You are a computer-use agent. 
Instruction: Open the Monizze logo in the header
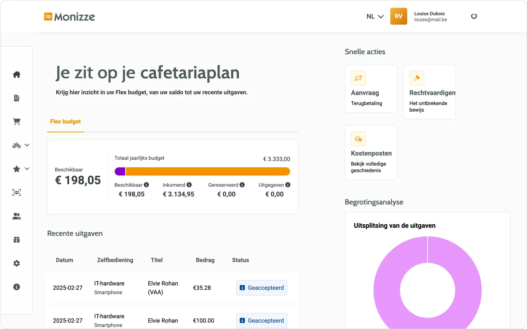[x=69, y=16]
